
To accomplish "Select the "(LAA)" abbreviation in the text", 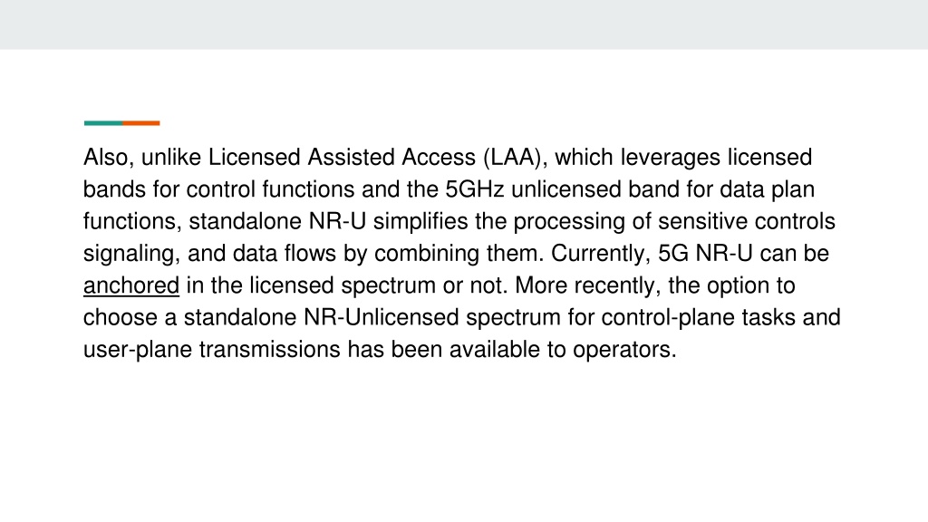I will point(515,158).
